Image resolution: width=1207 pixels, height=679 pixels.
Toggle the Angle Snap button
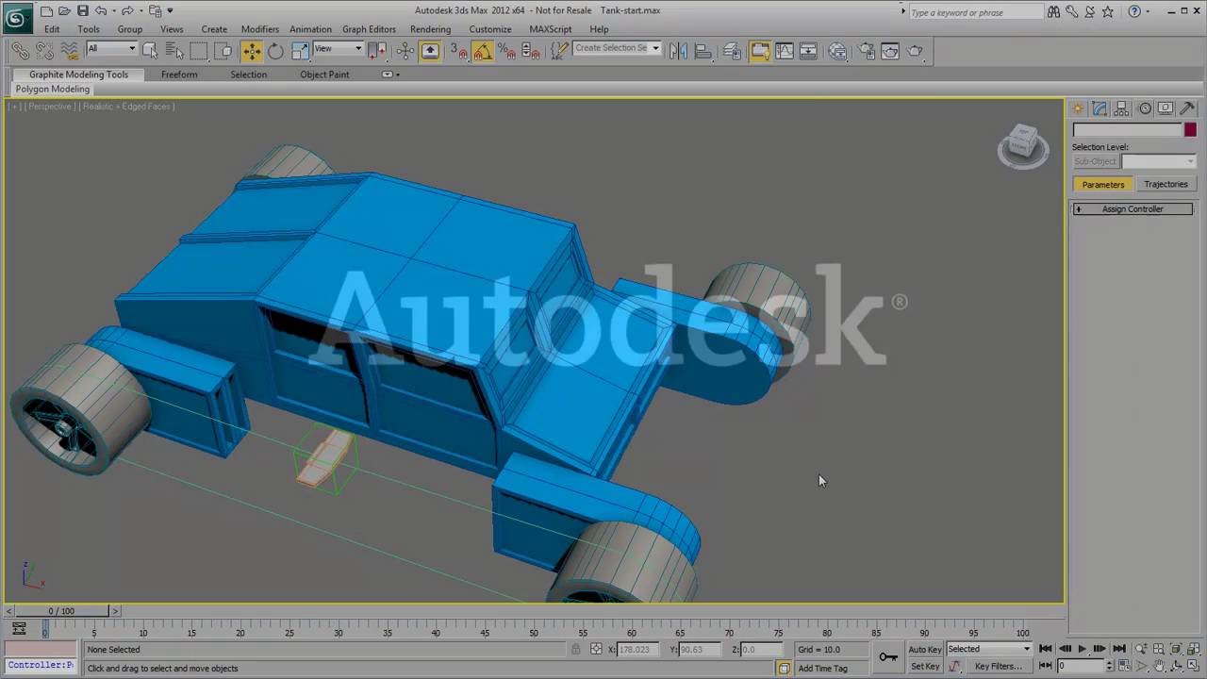pyautogui.click(x=483, y=51)
